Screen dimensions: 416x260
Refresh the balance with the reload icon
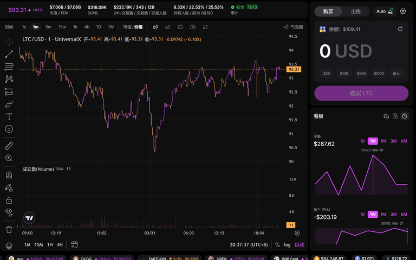pos(400,29)
